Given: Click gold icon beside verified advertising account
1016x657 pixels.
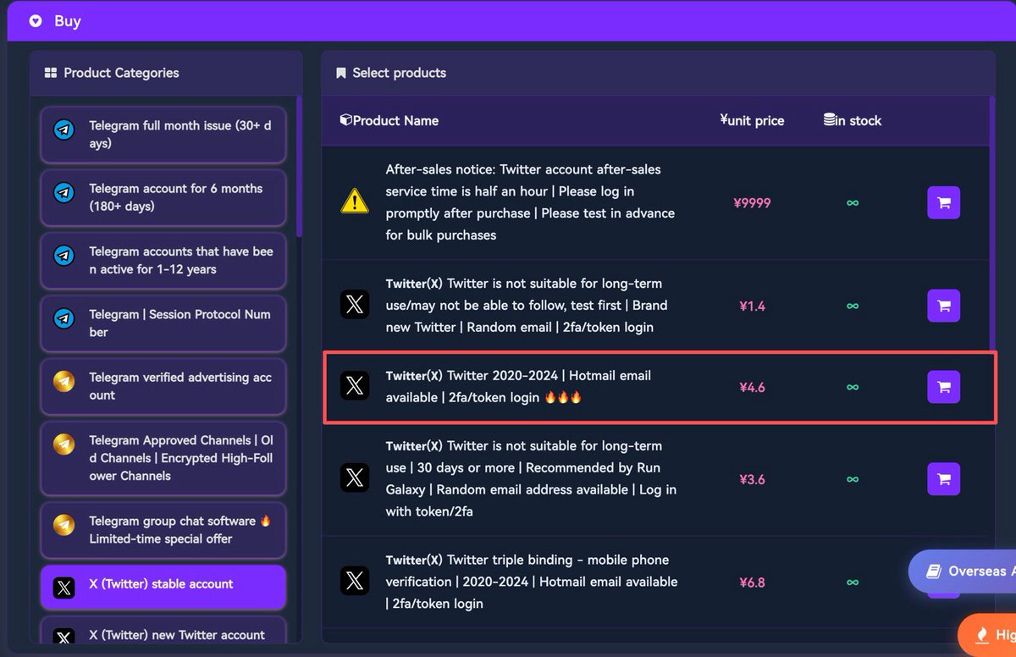Looking at the screenshot, I should 63,382.
